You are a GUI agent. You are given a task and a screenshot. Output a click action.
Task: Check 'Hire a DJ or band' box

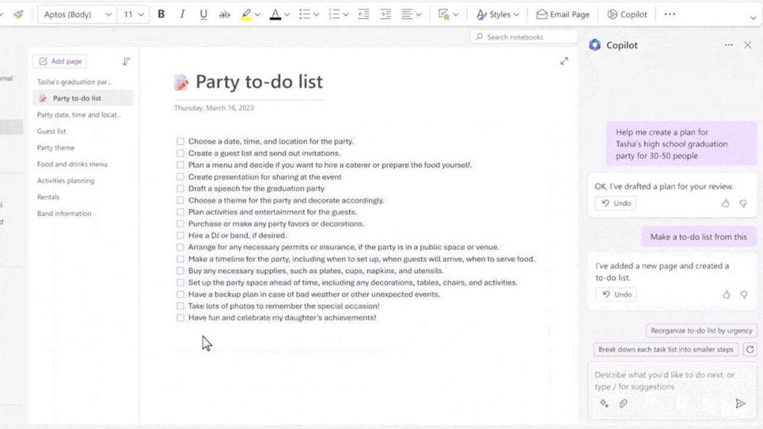pos(180,235)
